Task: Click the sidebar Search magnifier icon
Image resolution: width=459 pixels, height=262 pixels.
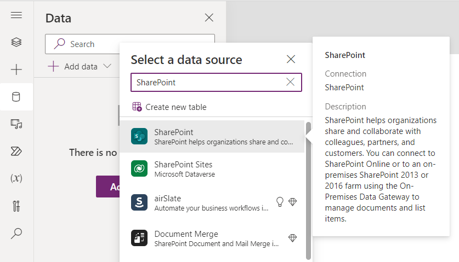Action: point(16,234)
